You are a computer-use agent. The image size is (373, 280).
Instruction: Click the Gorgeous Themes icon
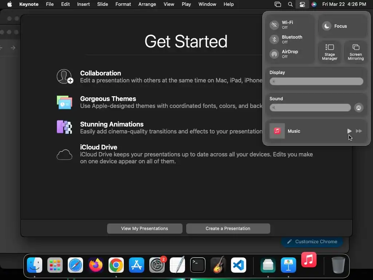pos(64,102)
